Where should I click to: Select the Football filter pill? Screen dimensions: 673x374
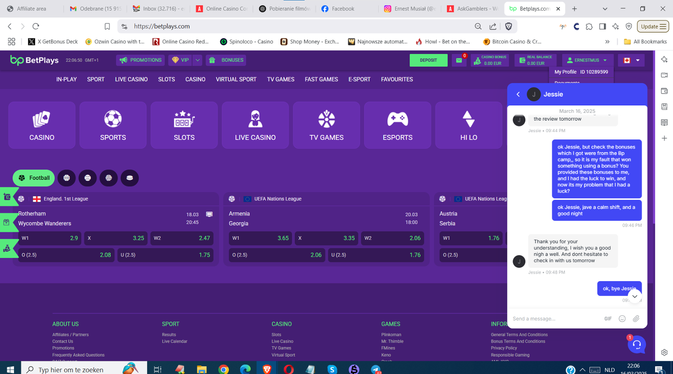(x=34, y=178)
